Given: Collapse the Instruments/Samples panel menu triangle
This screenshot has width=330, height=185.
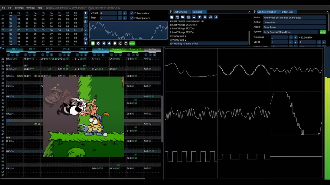Looking at the screenshot, I should tap(171, 12).
